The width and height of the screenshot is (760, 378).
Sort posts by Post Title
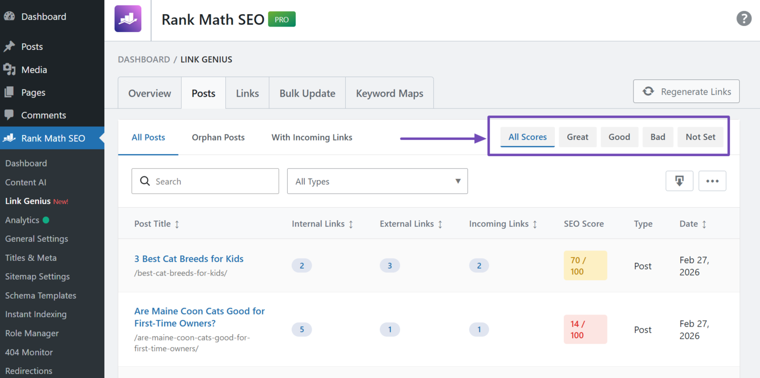pos(157,223)
